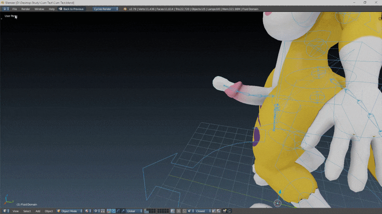Toggle manipulate center points only
The width and height of the screenshot is (382, 214).
point(103,211)
